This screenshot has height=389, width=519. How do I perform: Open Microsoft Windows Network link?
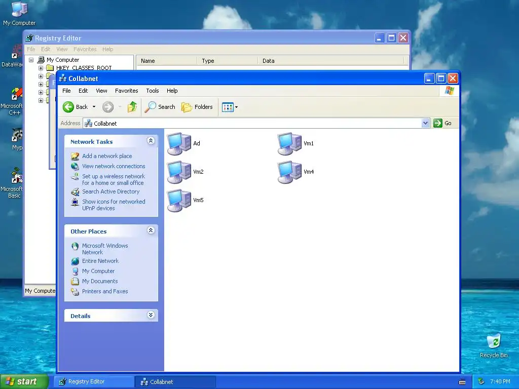(x=105, y=249)
